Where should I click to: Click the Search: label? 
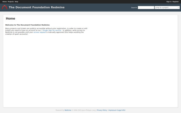(134, 8)
